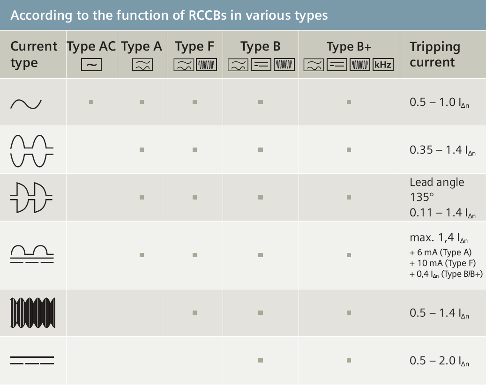Click the solid high-frequency waveform icon
Viewport: 486px width, 385px height.
click(32, 312)
